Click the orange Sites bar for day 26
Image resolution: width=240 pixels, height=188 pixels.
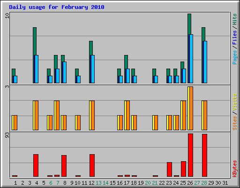[191, 108]
